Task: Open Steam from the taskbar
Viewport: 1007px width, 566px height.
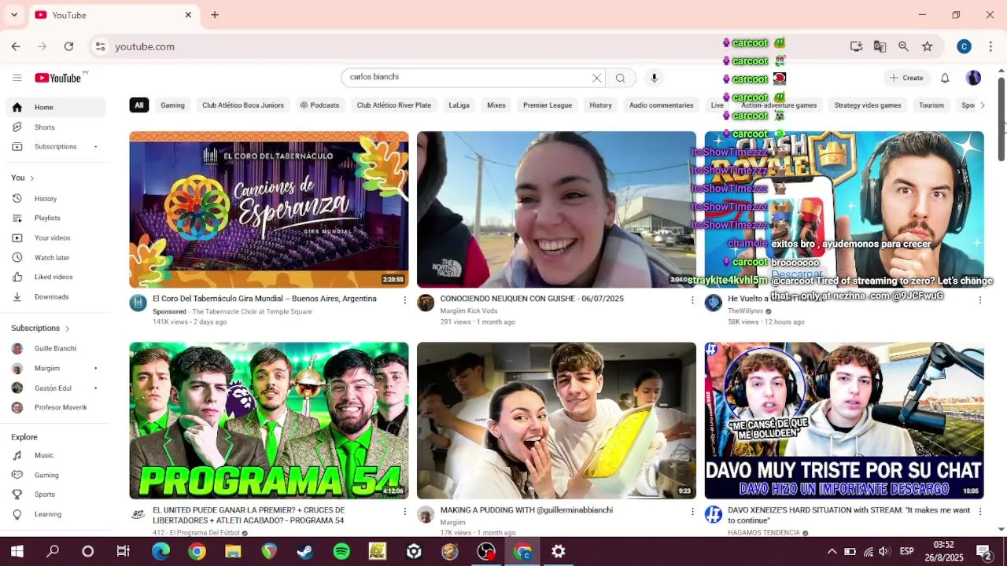Action: click(304, 552)
